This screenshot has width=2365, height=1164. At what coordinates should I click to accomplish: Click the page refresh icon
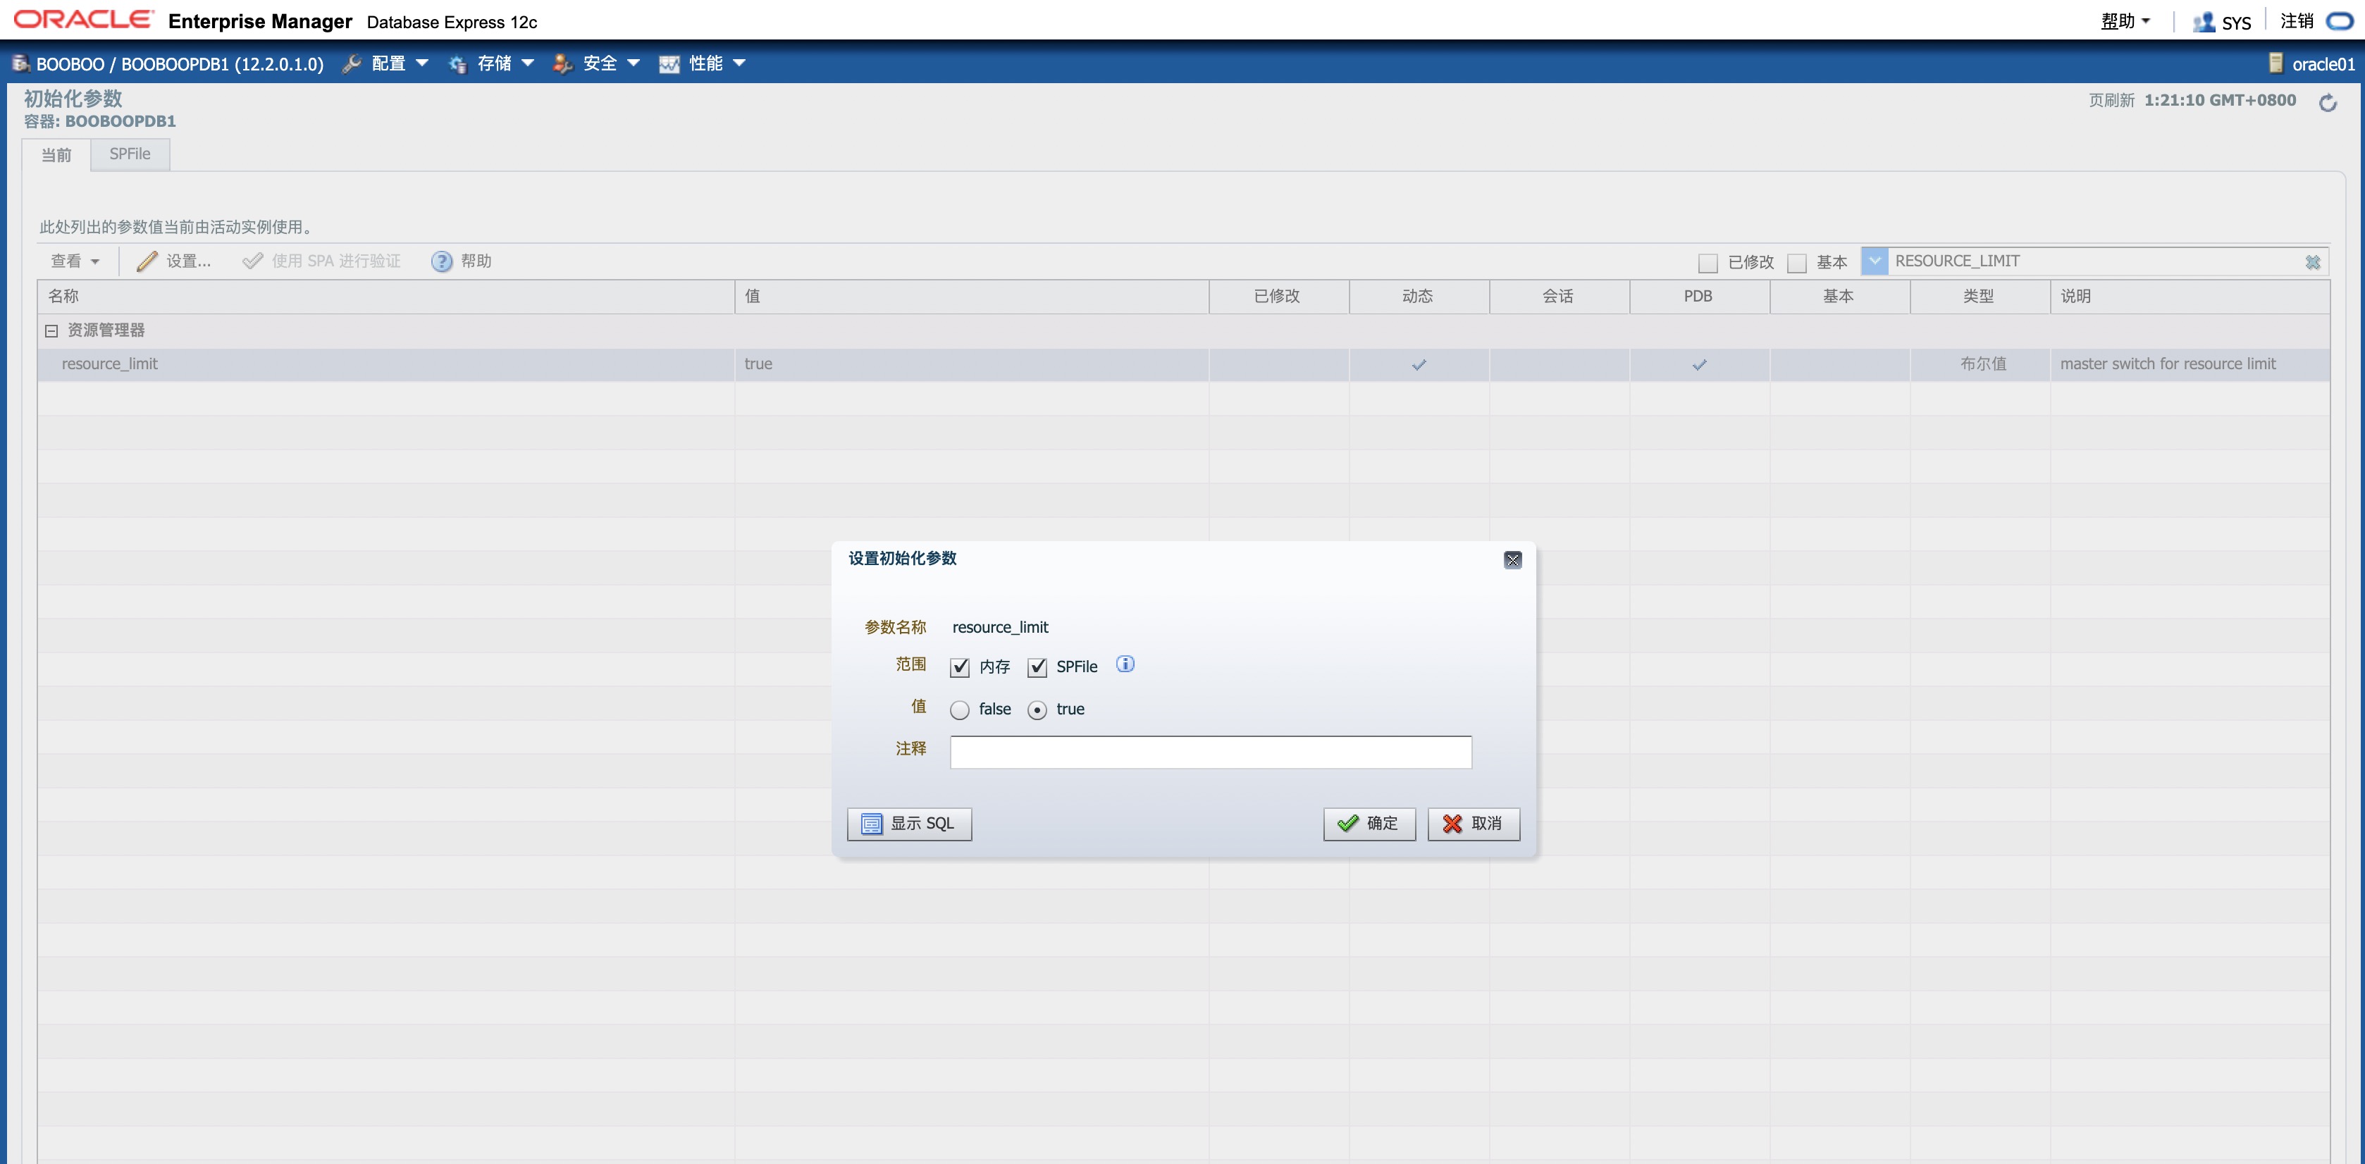coord(2328,103)
